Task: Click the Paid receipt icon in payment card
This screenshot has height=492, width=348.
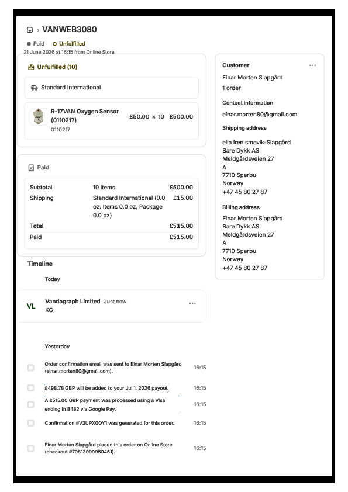Action: (x=31, y=168)
